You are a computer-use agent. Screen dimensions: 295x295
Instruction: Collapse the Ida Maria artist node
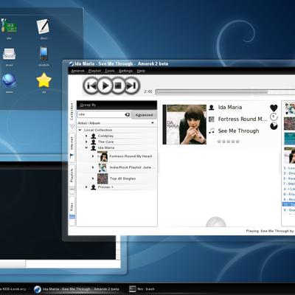coord(86,147)
